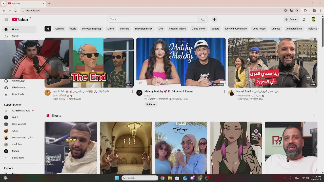Select the Television series chip
This screenshot has height=182, width=324.
click(x=144, y=29)
